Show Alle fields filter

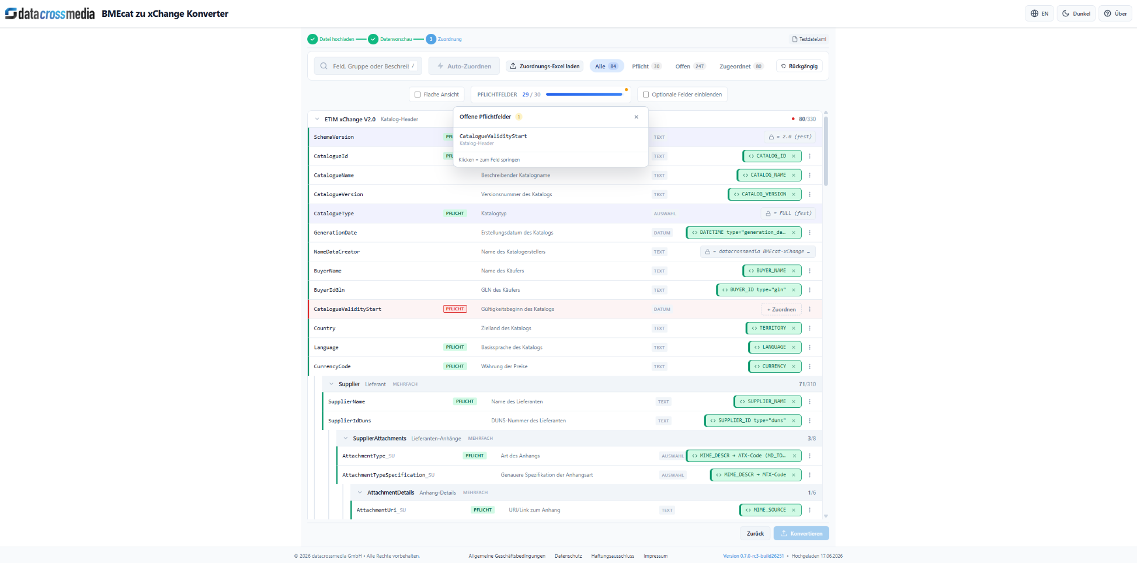click(x=607, y=66)
